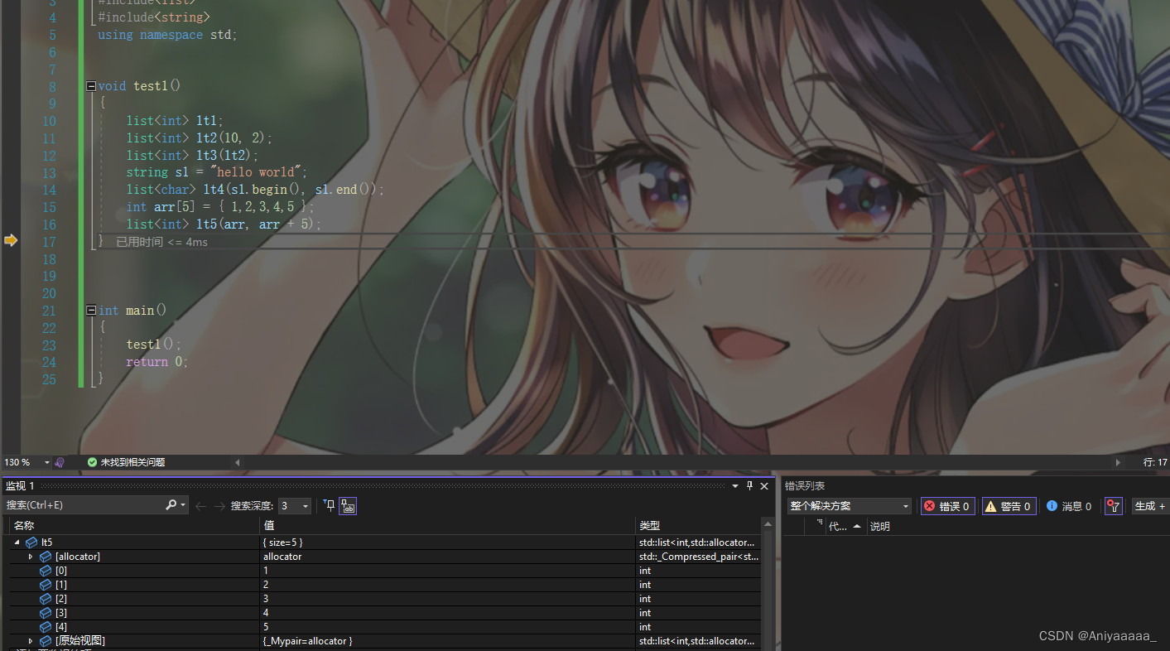
Task: Click the 错误列表 panel title
Action: point(805,486)
